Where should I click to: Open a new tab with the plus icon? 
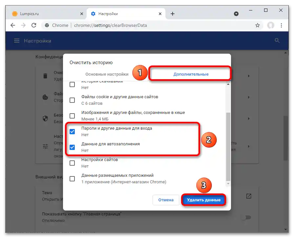pyautogui.click(x=173, y=14)
